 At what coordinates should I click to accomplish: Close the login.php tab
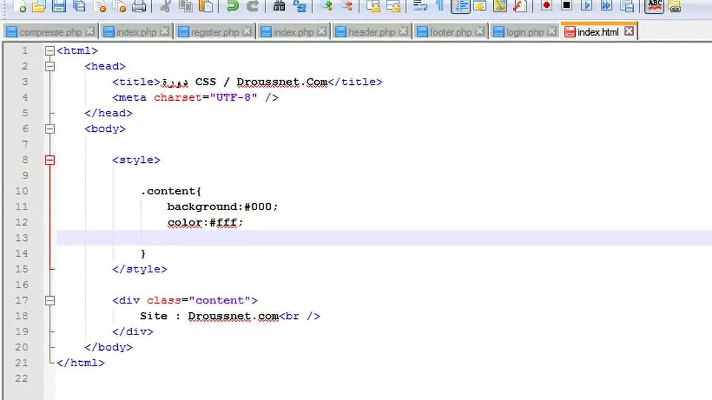pyautogui.click(x=552, y=32)
